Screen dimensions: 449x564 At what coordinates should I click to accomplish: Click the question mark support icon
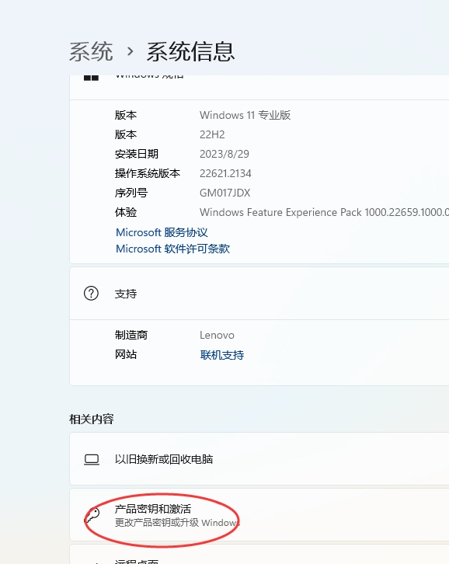pyautogui.click(x=91, y=294)
